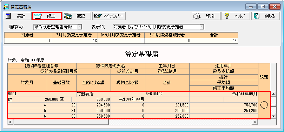Select the 令和**年09月 適用年月 cell

[224, 94]
